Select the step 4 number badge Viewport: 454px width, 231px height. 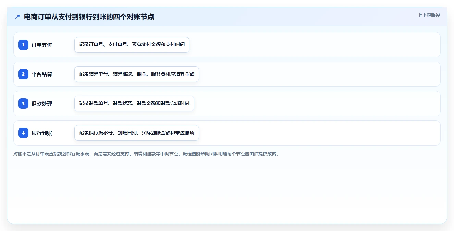[x=23, y=133]
